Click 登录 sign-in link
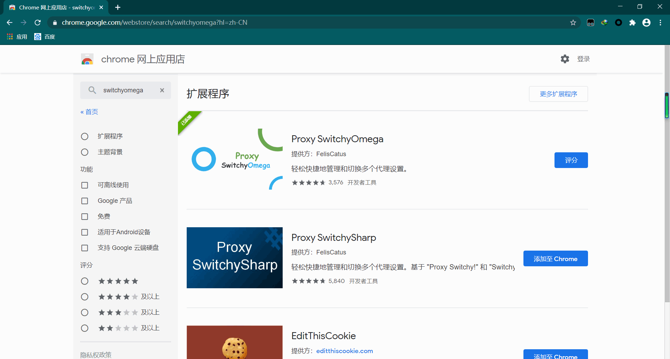The image size is (670, 359). pos(583,59)
